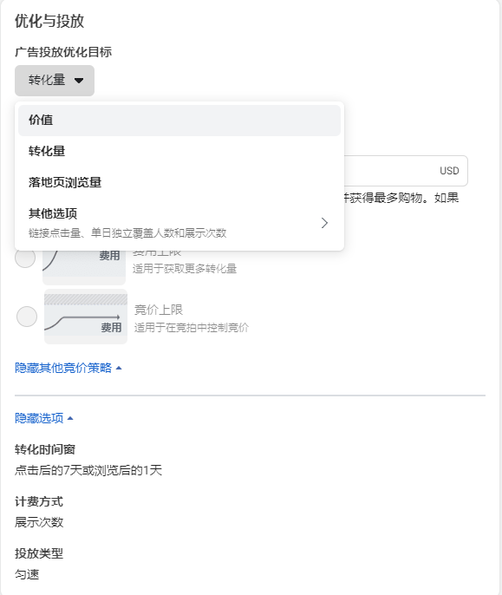Click the up arrow beside 隐藏选项
Viewport: 502px width, 595px height.
70,419
